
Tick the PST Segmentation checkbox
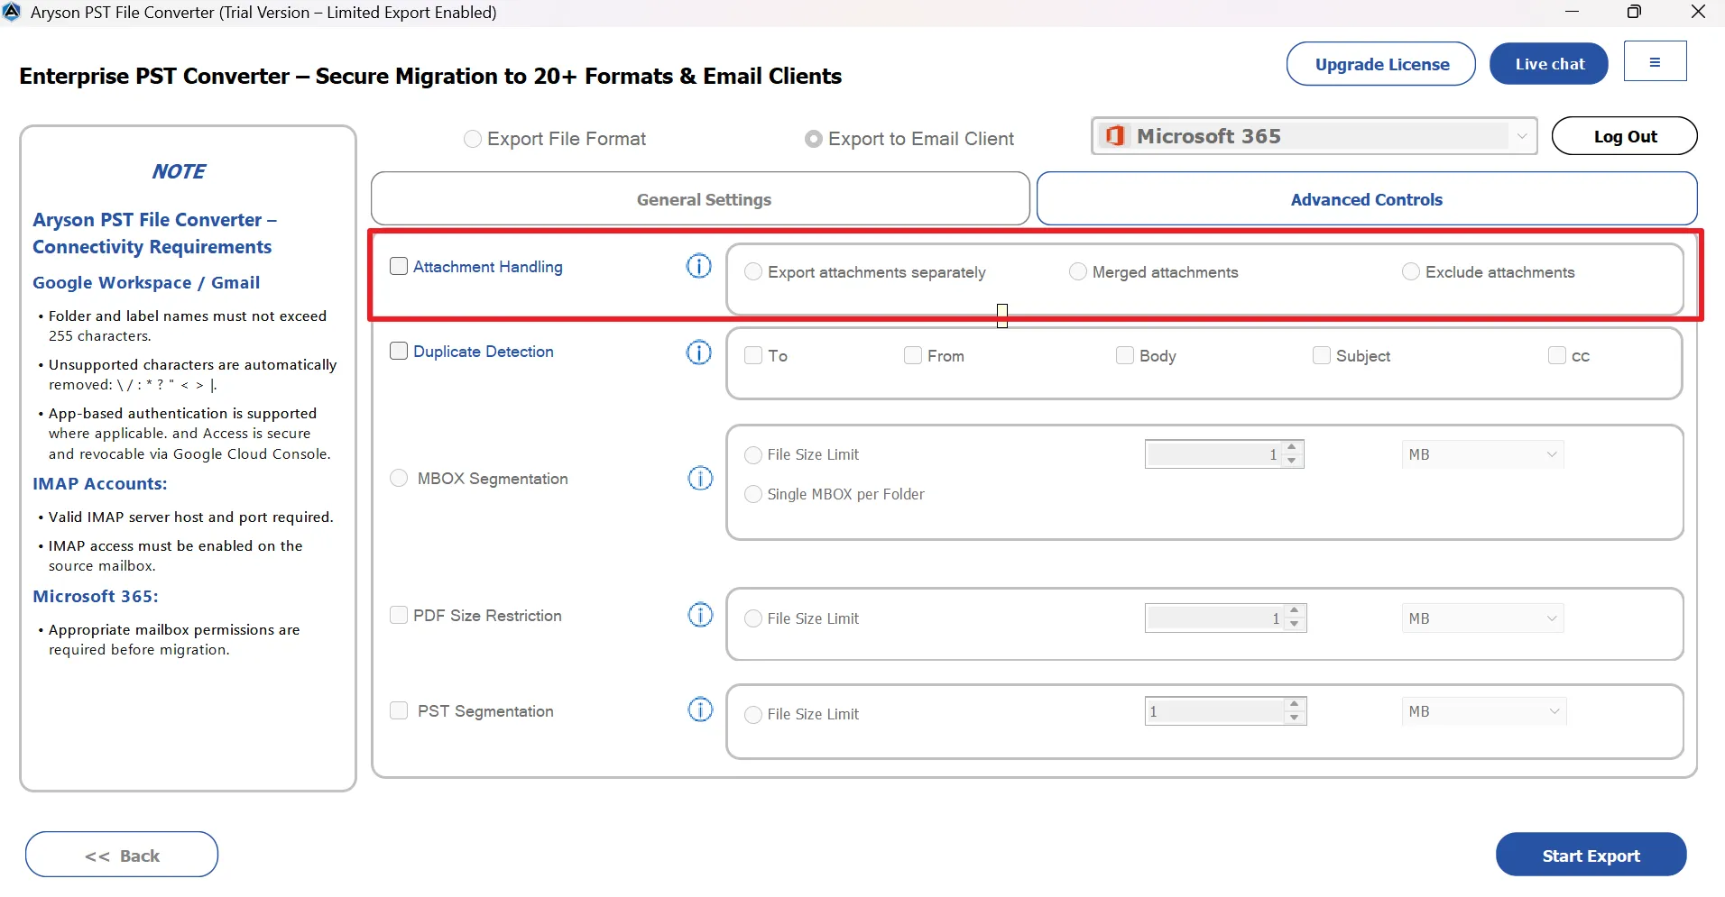[x=399, y=710]
